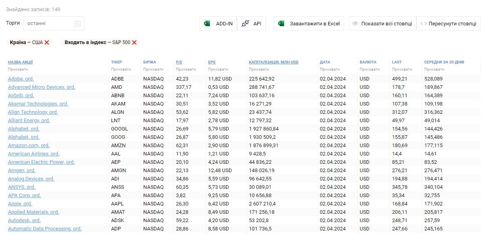Open the ADD-IN button
485x234 pixels.
[218, 23]
